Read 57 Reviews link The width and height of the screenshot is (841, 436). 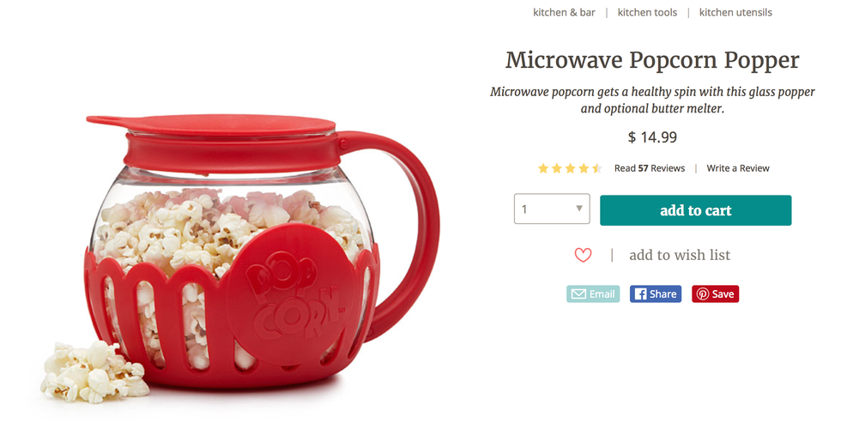(650, 168)
